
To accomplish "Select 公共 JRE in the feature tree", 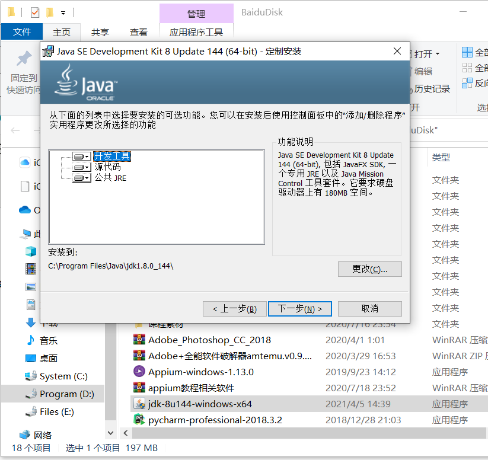I will 110,178.
